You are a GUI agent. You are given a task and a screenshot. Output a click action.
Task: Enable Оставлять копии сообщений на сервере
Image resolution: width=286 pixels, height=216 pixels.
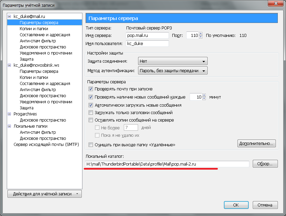tap(91, 120)
